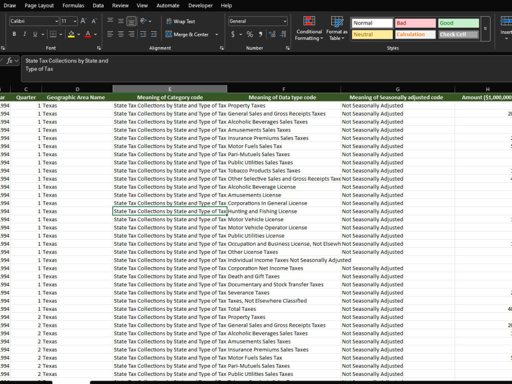
Task: Click the Insert Function fx icon
Action: pyautogui.click(x=9, y=61)
